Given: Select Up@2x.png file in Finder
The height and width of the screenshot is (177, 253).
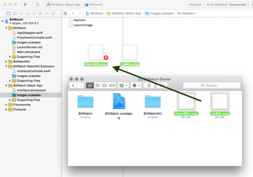Looking at the screenshot, I should coord(220,101).
